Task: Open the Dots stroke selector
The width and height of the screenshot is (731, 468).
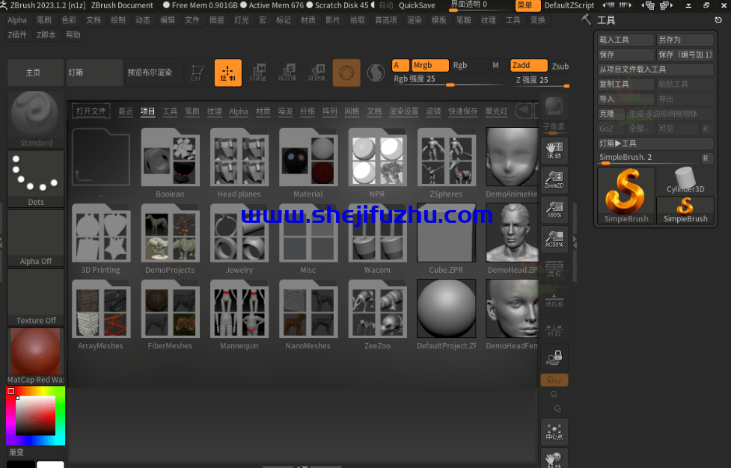Action: point(35,179)
